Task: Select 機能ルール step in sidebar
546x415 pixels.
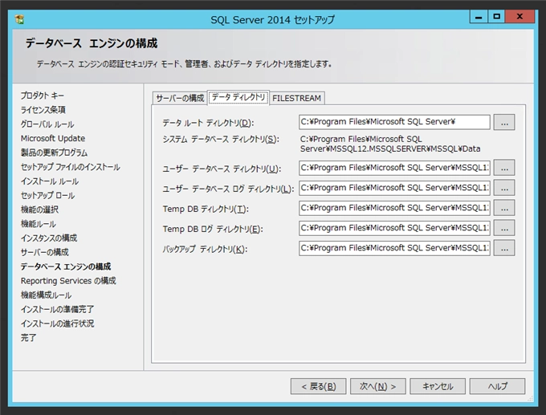Action: point(38,224)
